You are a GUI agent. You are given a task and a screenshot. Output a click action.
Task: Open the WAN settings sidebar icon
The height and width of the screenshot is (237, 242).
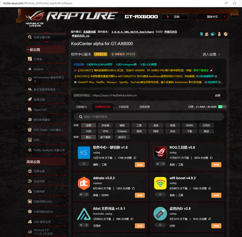pos(30,212)
